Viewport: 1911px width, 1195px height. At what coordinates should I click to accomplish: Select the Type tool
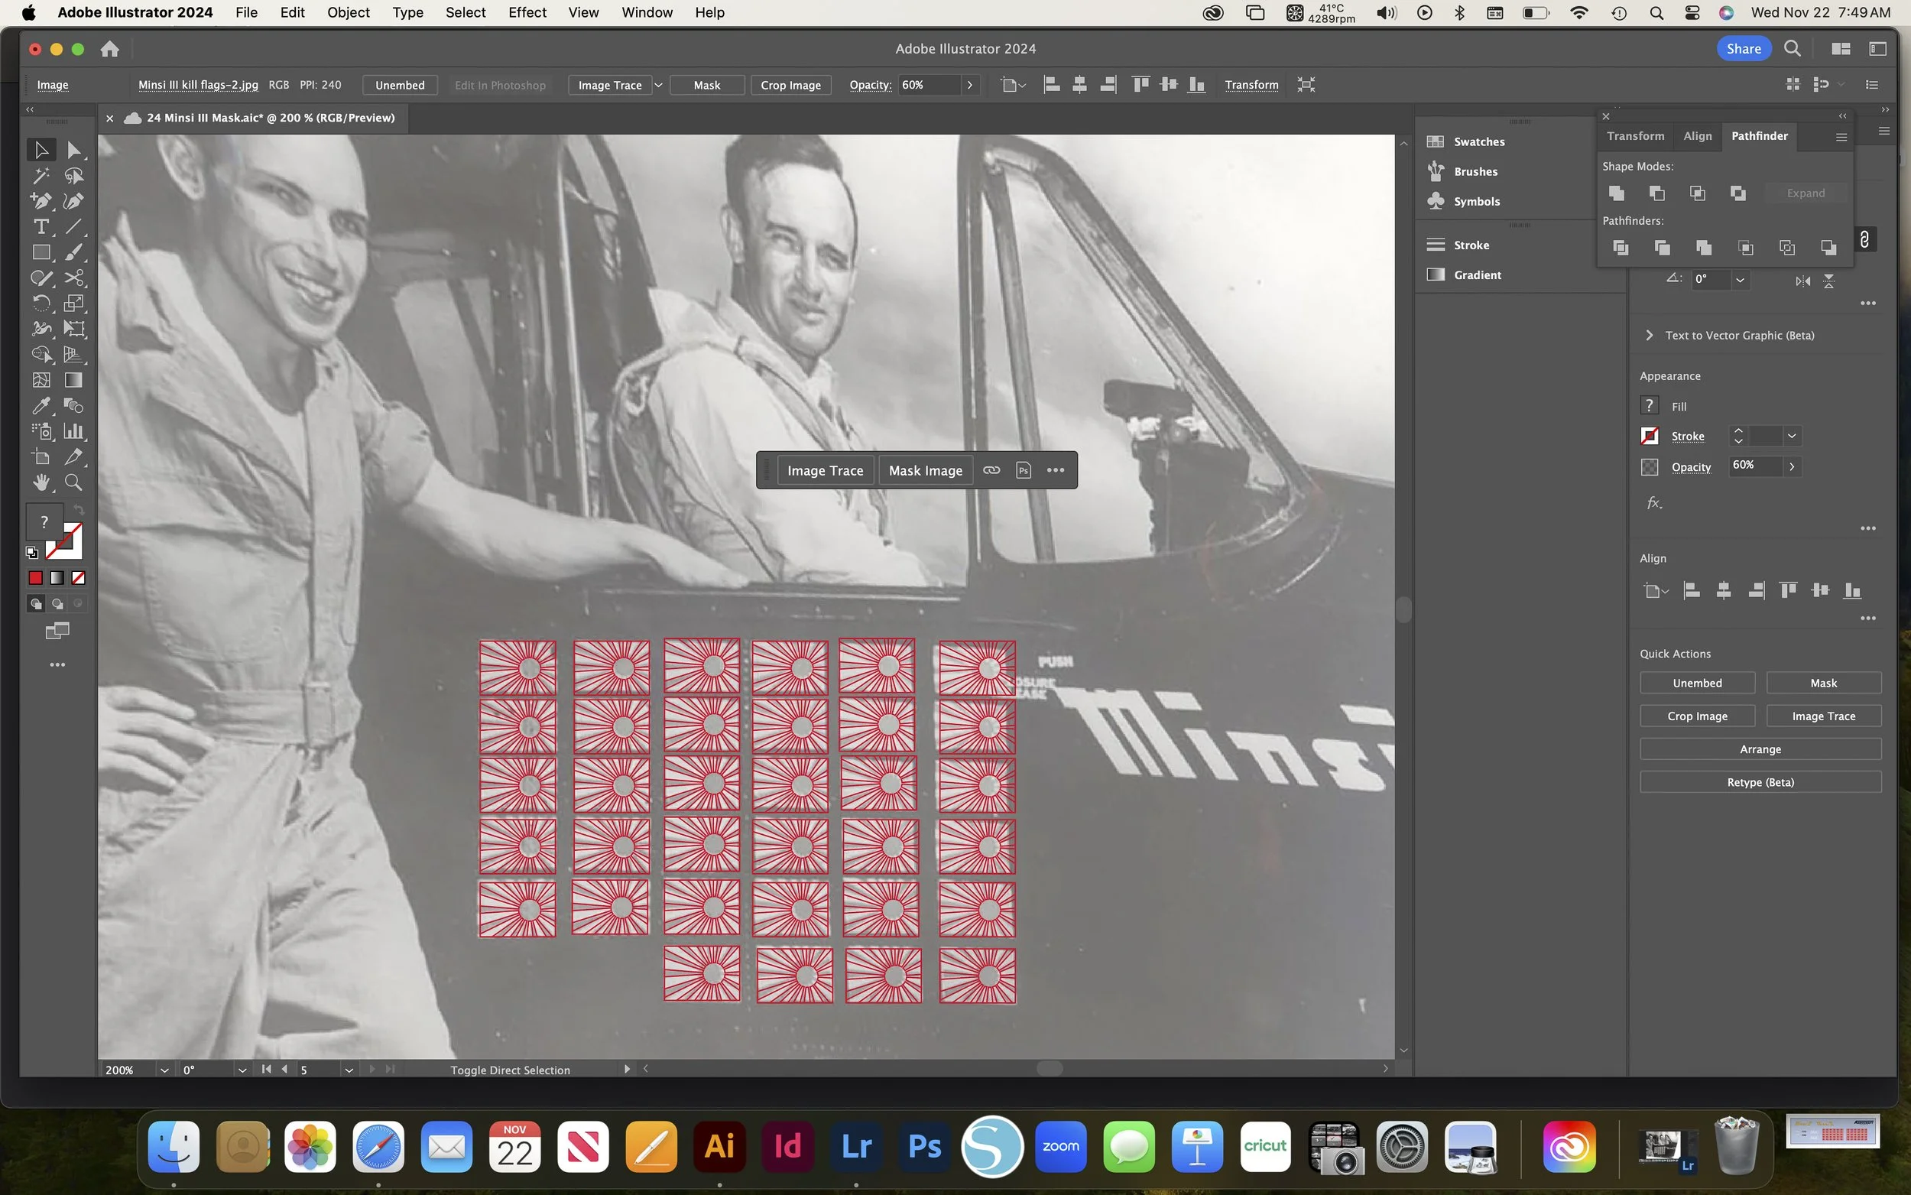pyautogui.click(x=41, y=227)
